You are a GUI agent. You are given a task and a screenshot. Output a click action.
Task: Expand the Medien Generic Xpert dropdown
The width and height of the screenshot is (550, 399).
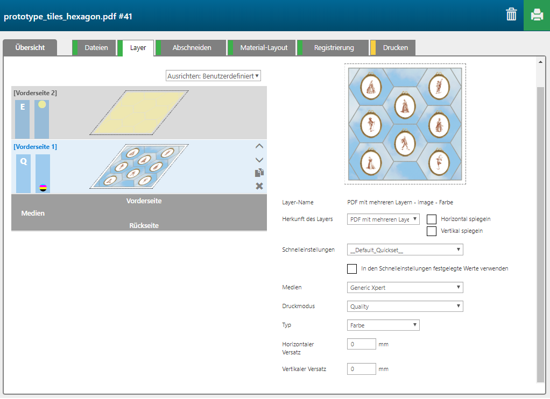tap(405, 288)
